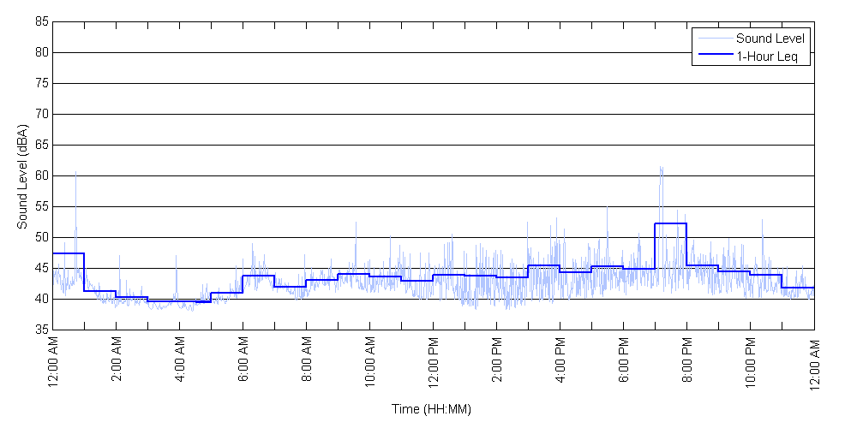Select the 35 y-axis tick label
This screenshot has height=428, width=857.
click(x=40, y=330)
